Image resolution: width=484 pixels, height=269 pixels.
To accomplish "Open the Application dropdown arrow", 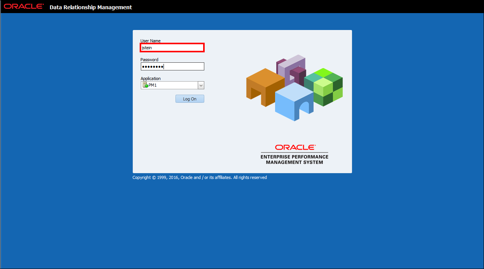I will click(x=201, y=85).
